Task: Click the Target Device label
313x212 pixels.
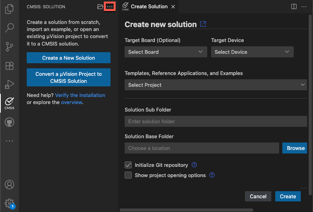Action: point(228,40)
